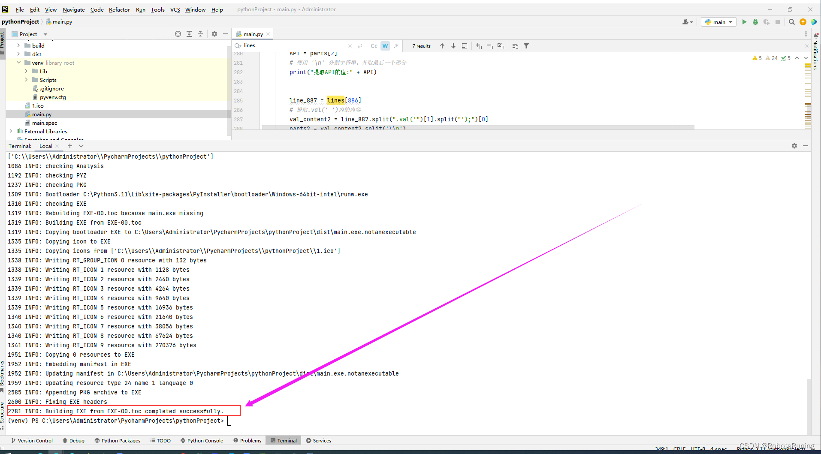821x454 pixels.
Task: Click the orange IDE update arrow icon
Action: tap(803, 22)
